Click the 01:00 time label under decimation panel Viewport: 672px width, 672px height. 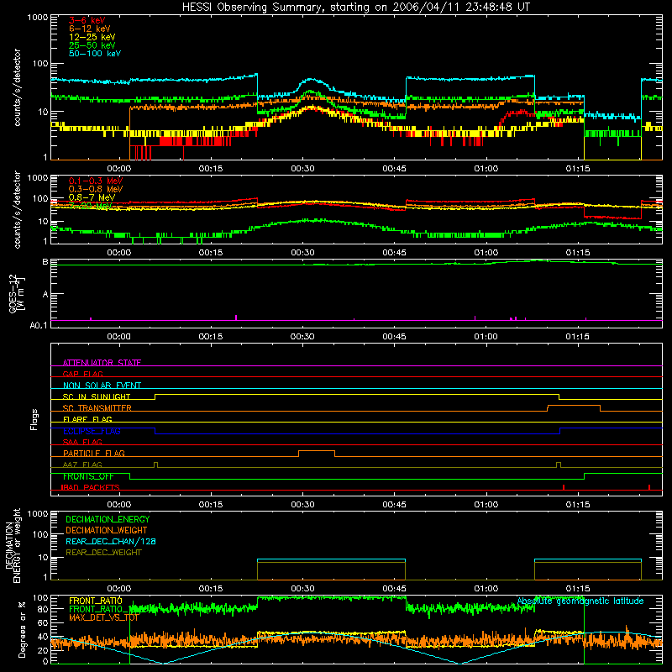[486, 589]
